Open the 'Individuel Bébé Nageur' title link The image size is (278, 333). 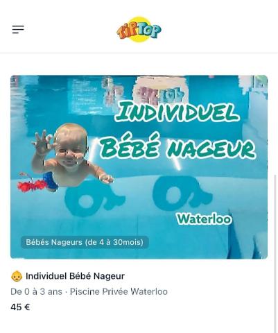pos(75,276)
